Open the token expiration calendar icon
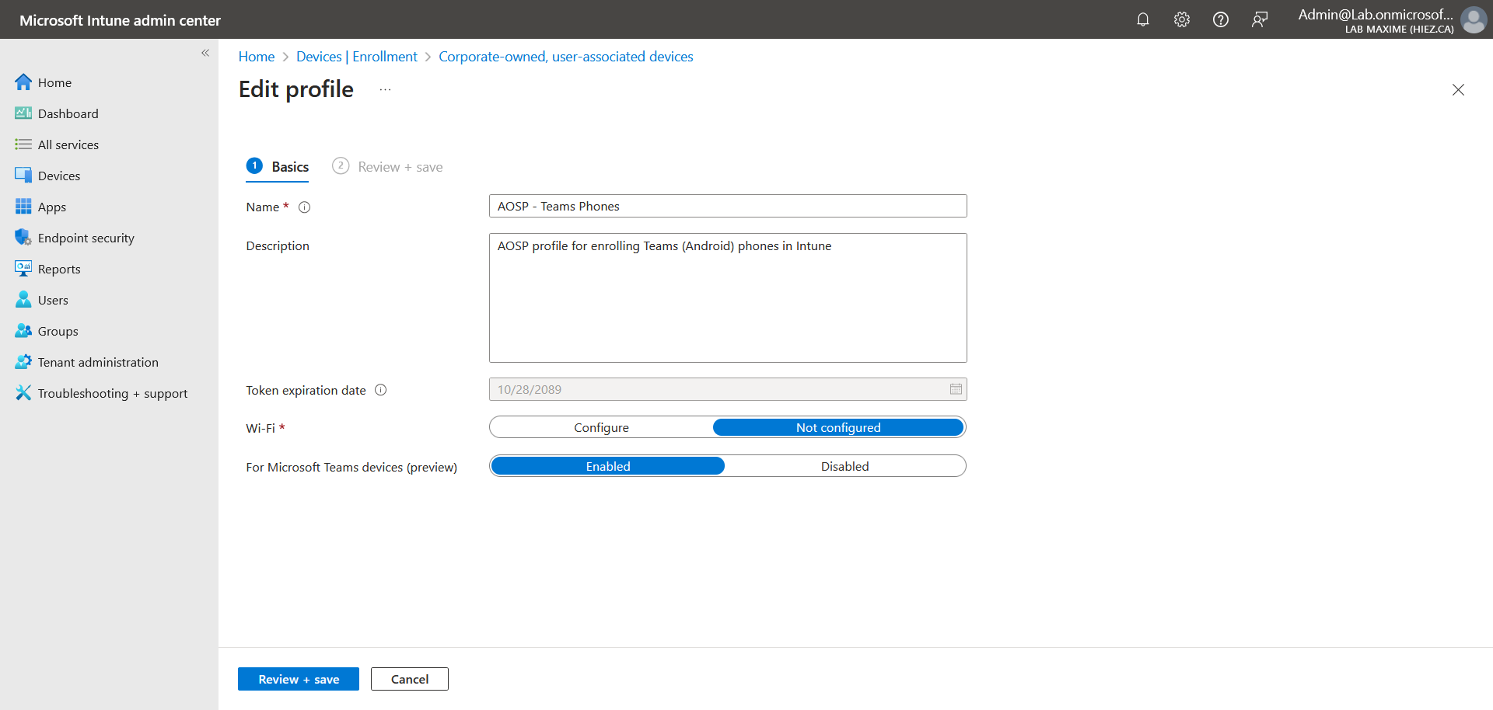The image size is (1493, 710). pos(956,389)
